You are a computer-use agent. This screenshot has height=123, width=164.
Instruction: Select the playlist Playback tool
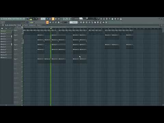point(20,25)
